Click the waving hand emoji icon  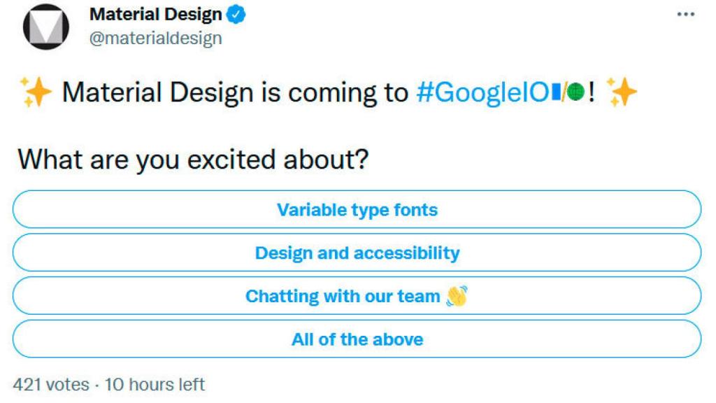pos(457,296)
